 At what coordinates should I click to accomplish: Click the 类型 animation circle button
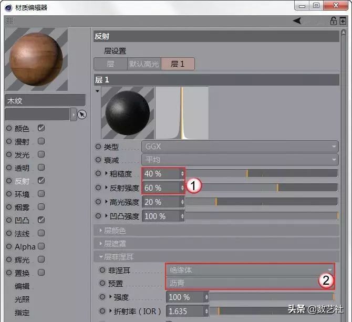98,147
